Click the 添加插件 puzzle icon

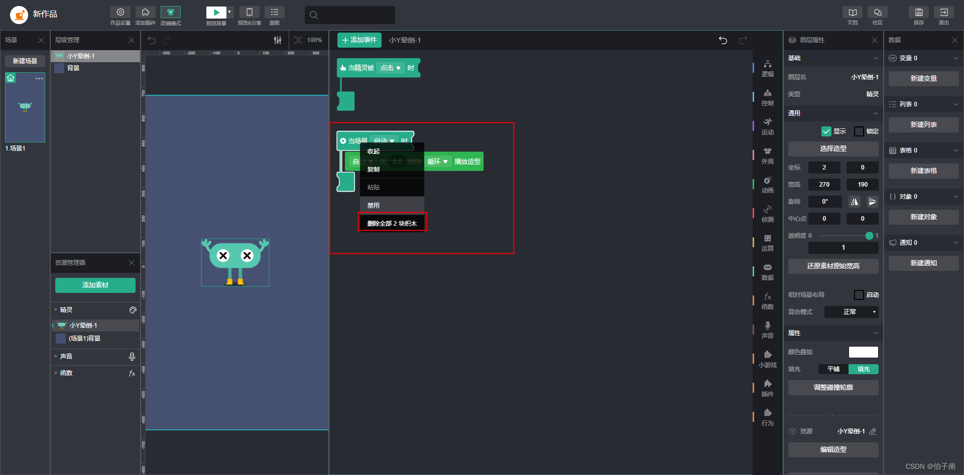(x=145, y=13)
